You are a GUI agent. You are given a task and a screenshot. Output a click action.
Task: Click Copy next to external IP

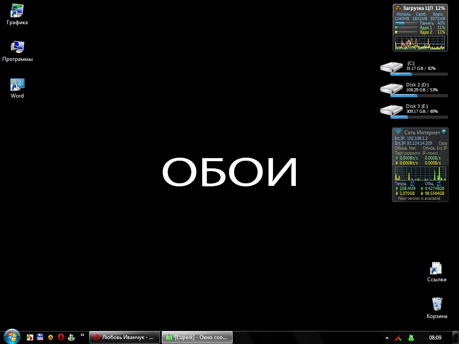[442, 143]
